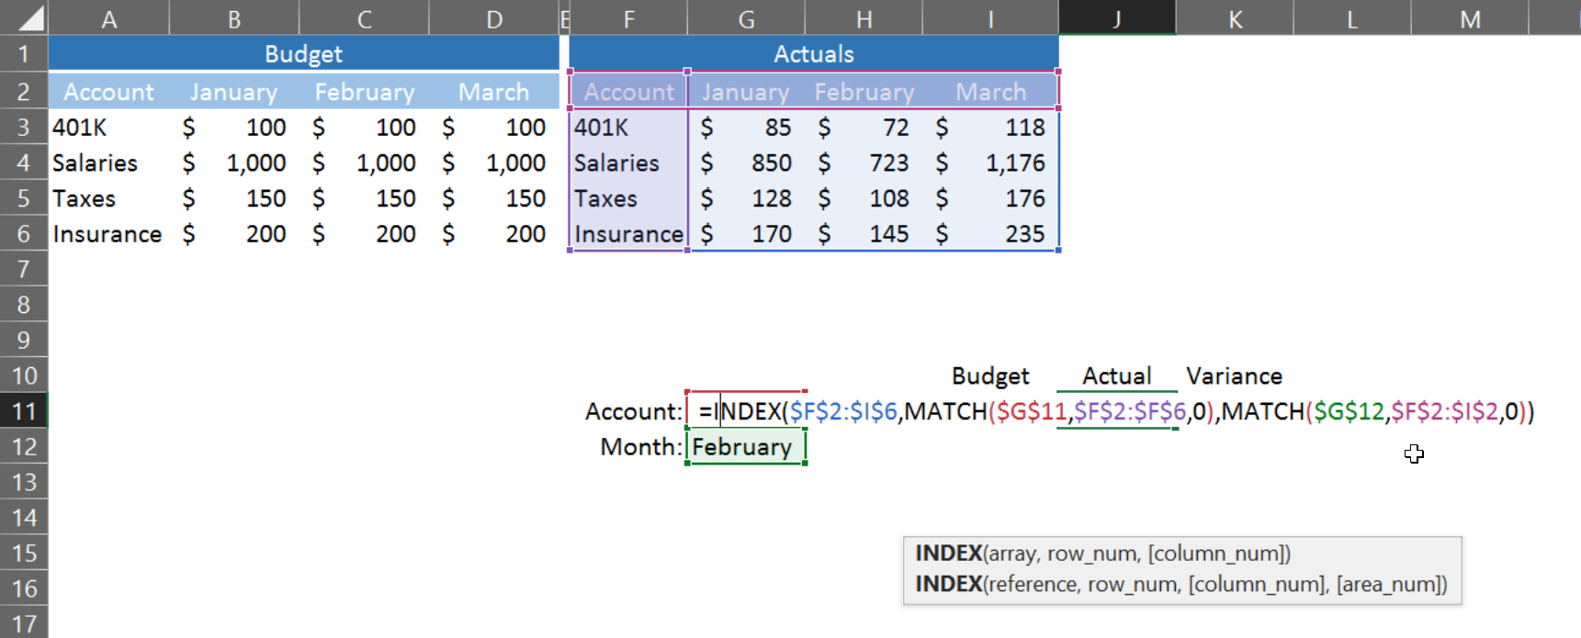The height and width of the screenshot is (638, 1581).
Task: Select the Actuals table title cell
Action: 813,54
